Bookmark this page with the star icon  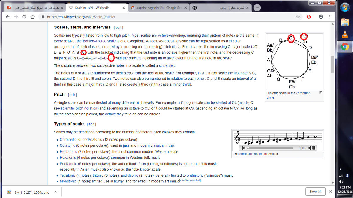298,17
